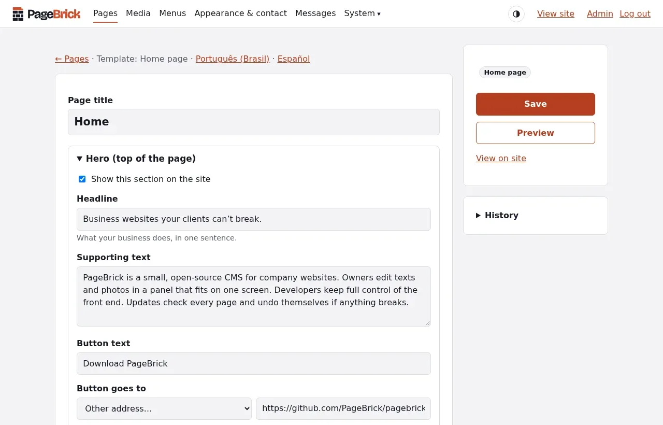Click into the Page title field
663x425 pixels.
(254, 122)
